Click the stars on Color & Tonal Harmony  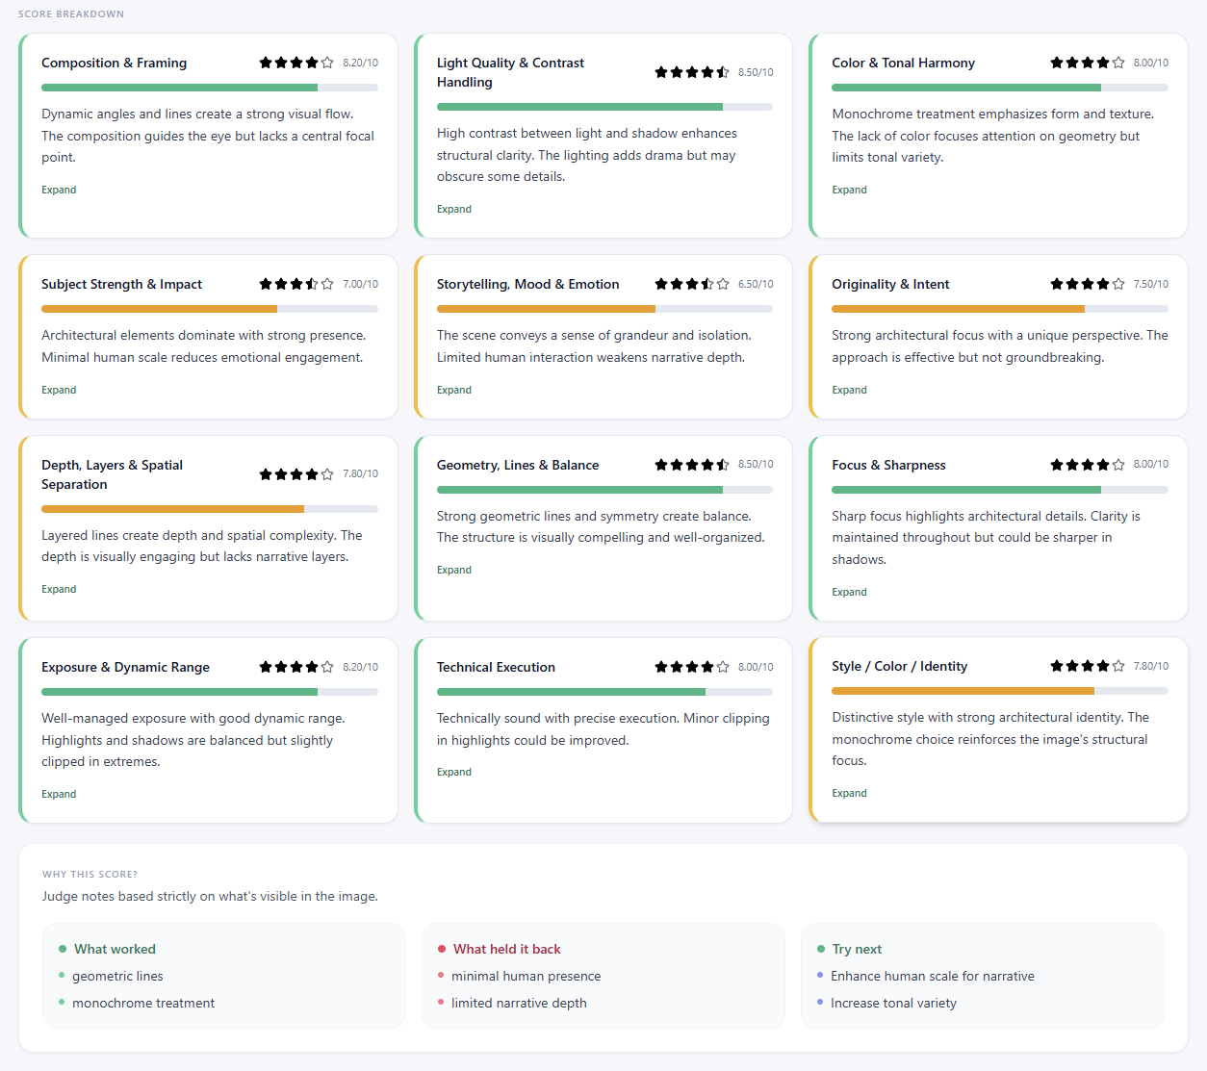(x=1088, y=63)
